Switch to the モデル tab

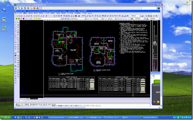tap(28, 99)
